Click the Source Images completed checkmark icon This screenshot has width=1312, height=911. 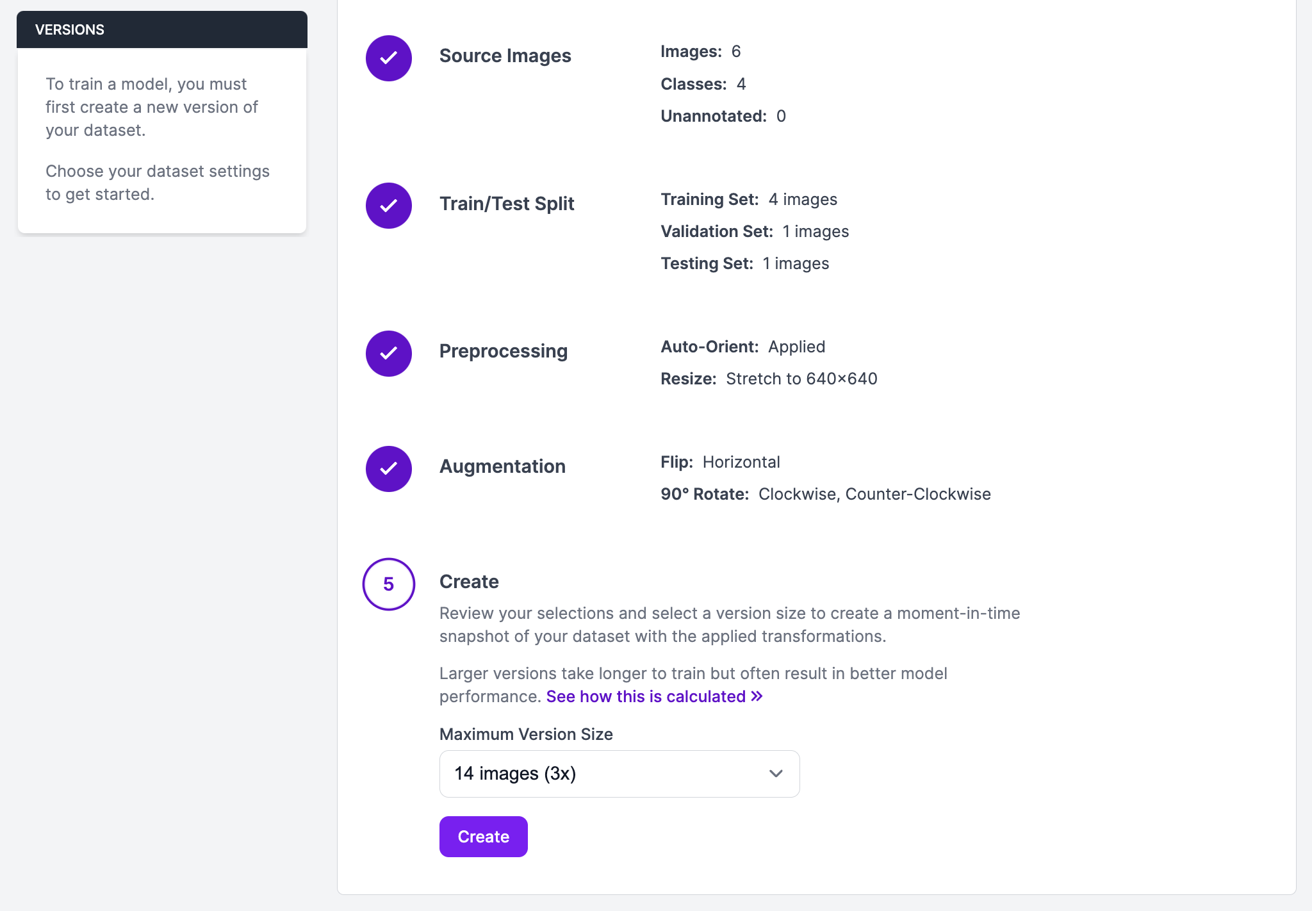coord(388,58)
